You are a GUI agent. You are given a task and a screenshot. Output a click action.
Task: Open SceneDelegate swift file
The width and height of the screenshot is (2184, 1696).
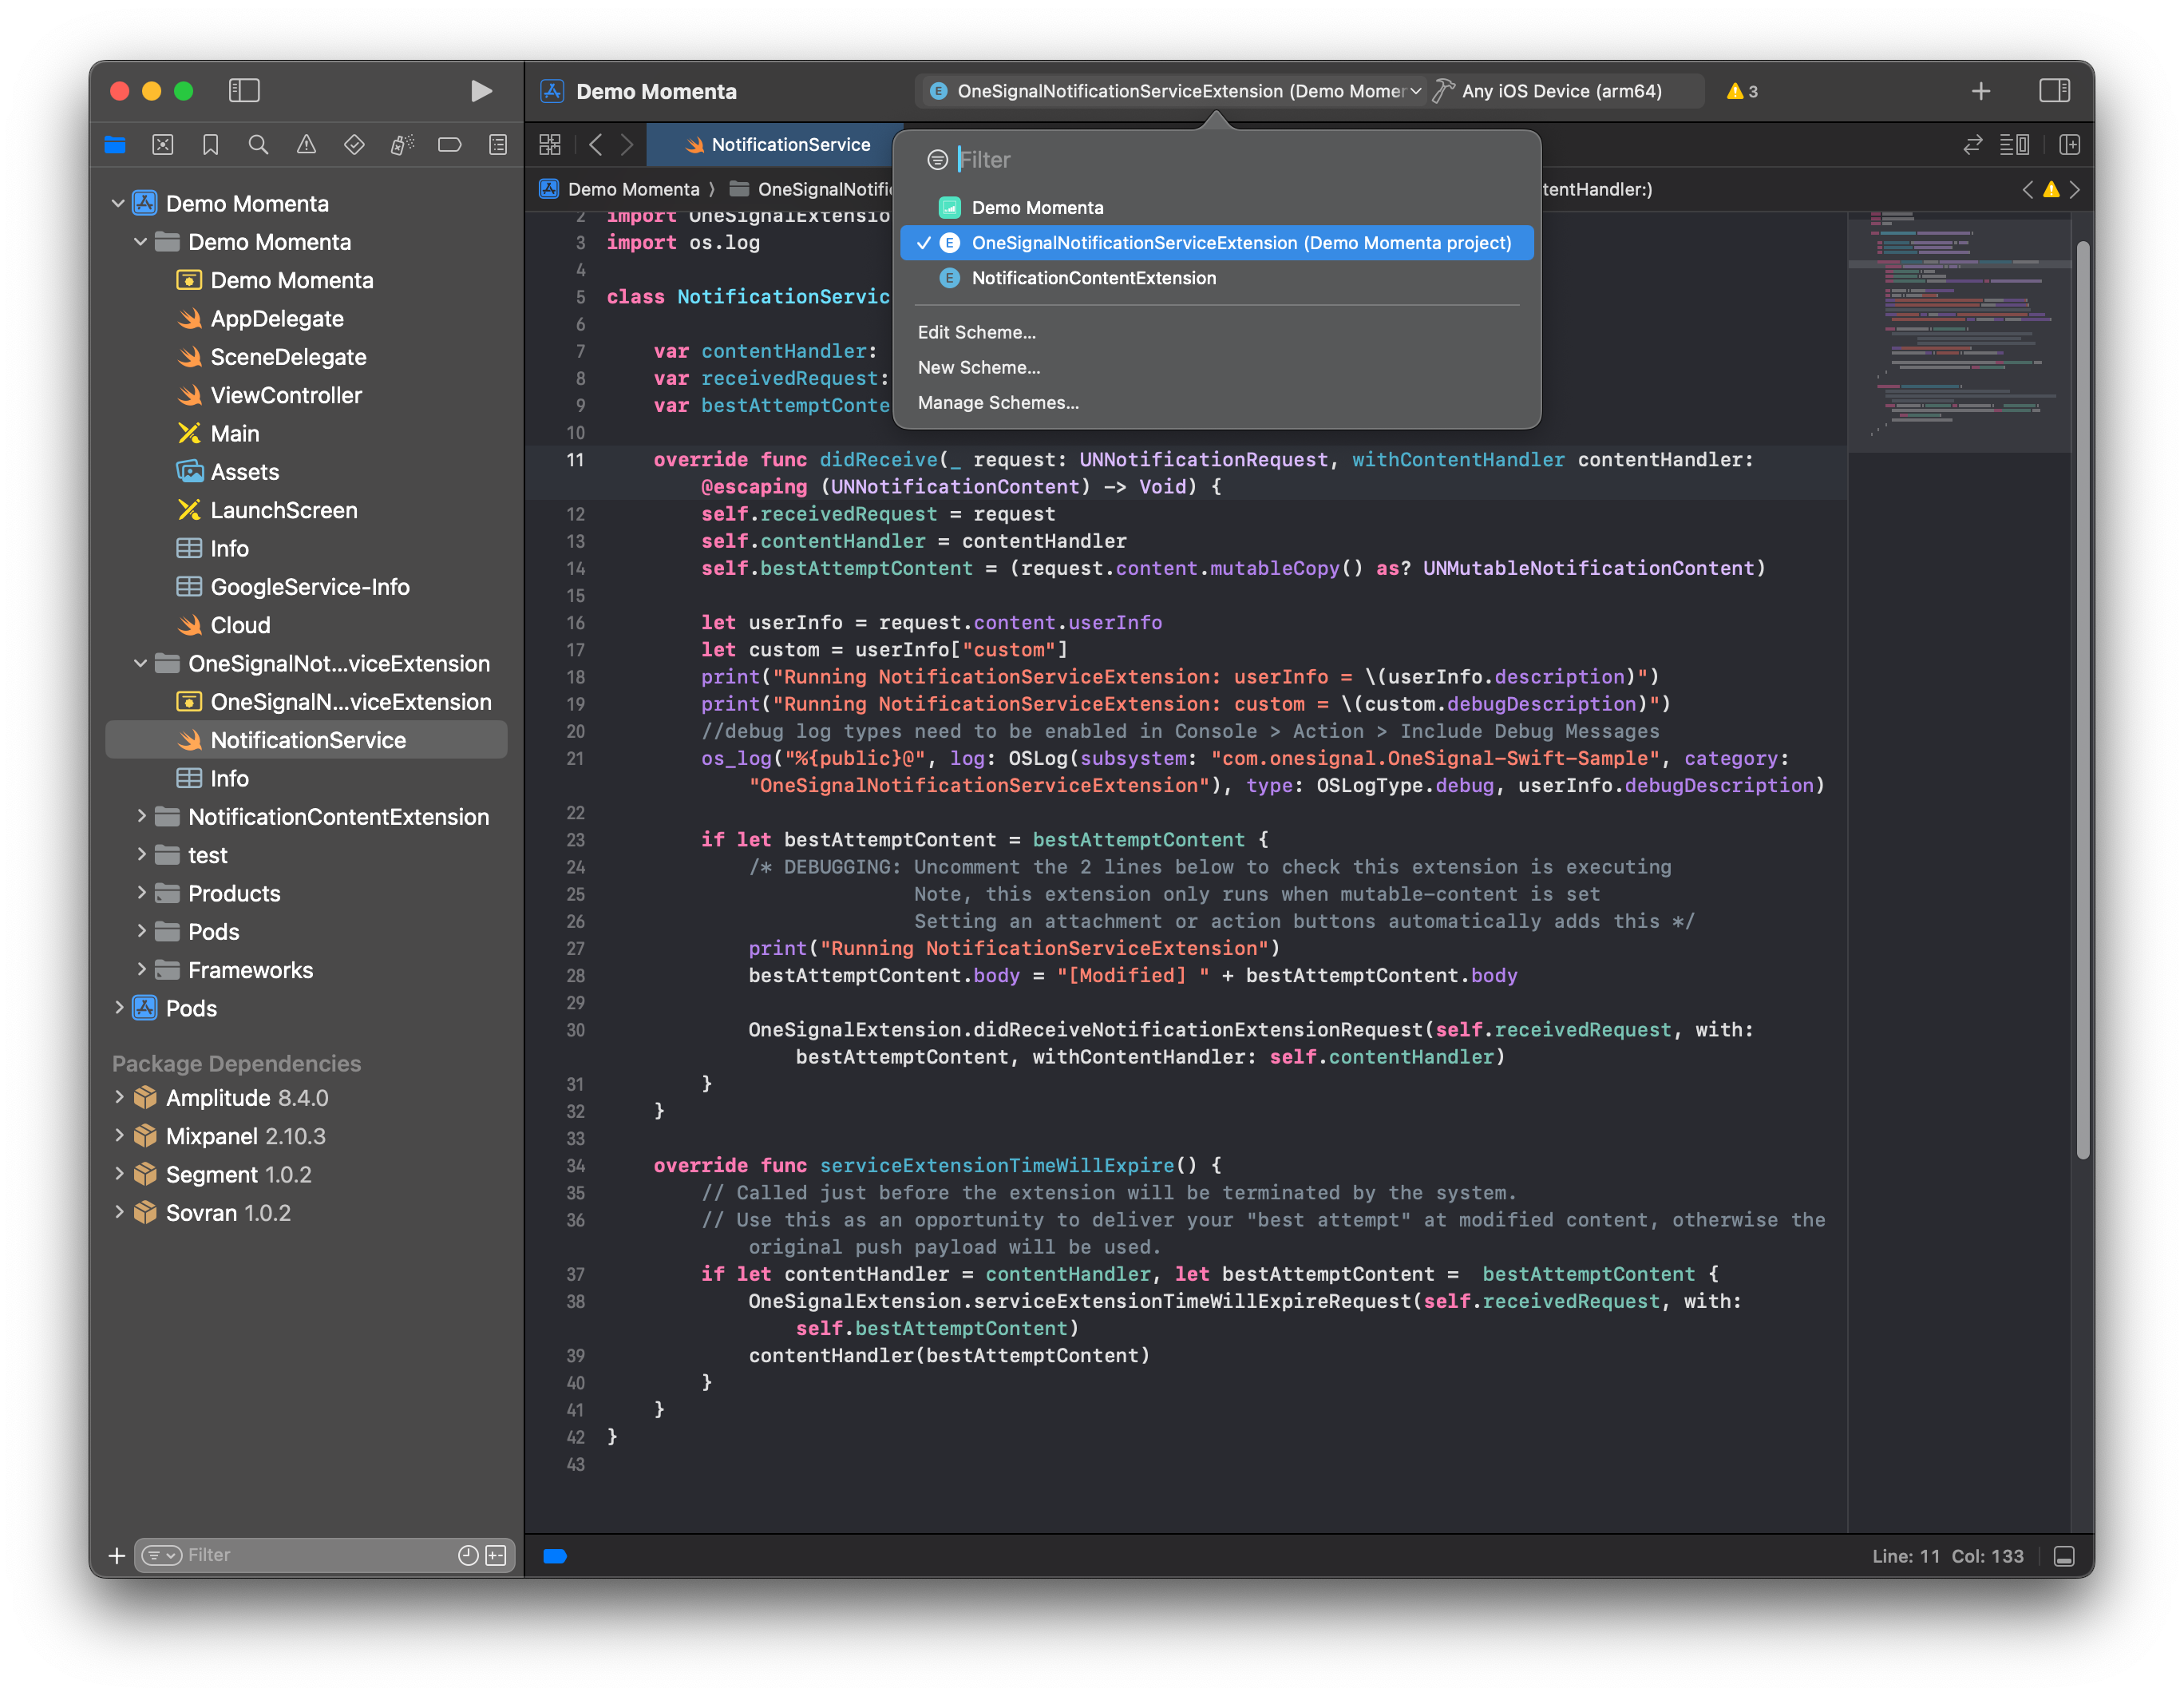(288, 357)
